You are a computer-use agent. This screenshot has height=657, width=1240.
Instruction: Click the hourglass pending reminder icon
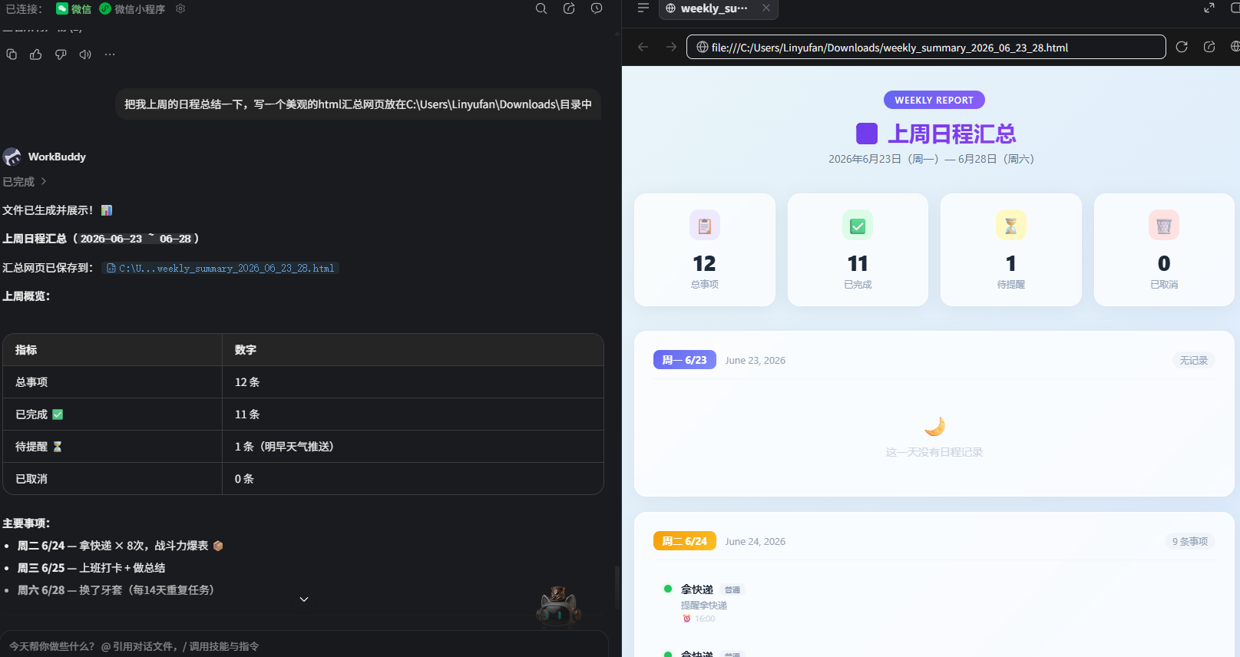pyautogui.click(x=1011, y=226)
